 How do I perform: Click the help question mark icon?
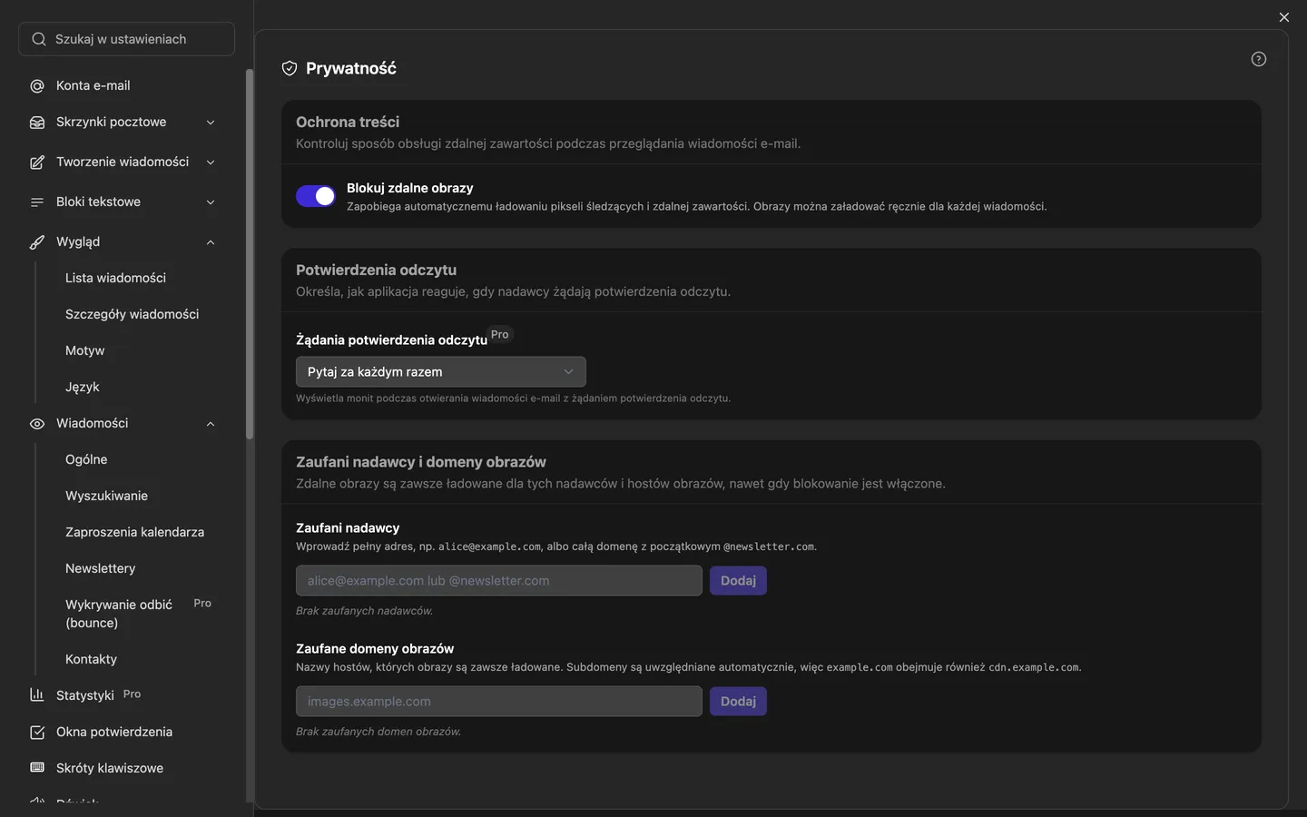click(1259, 59)
